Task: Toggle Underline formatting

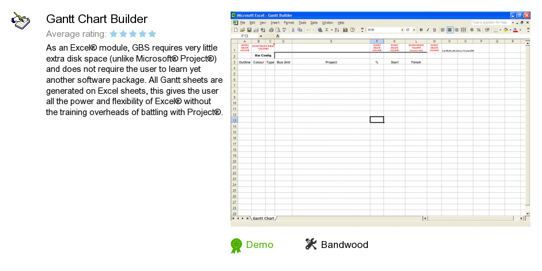Action: [435, 30]
